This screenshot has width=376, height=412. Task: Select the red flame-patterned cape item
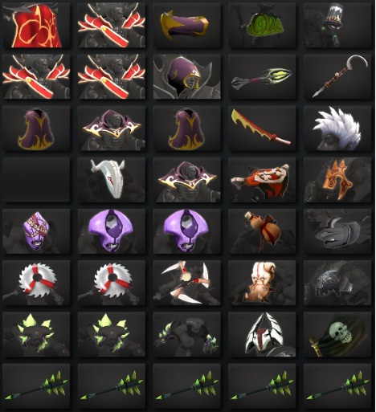pos(36,26)
